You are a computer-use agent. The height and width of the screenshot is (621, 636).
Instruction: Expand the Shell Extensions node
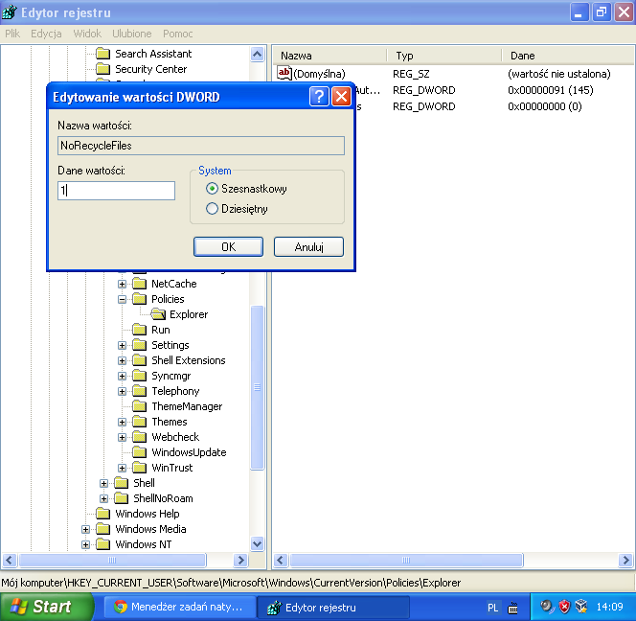click(123, 360)
